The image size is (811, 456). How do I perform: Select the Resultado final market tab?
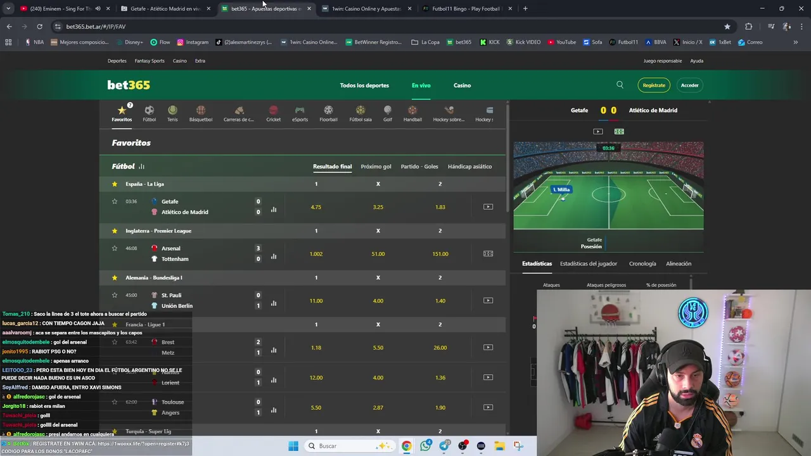click(332, 167)
